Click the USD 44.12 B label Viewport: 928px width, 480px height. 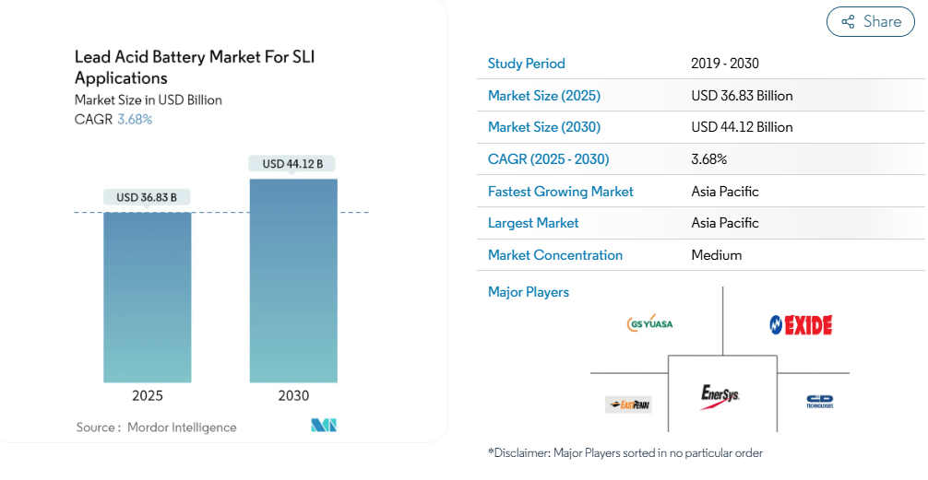pos(293,164)
